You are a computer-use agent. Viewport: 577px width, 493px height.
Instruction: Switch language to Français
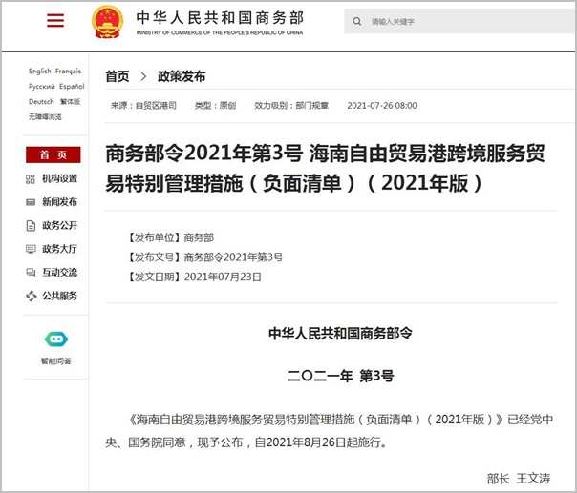pos(69,72)
